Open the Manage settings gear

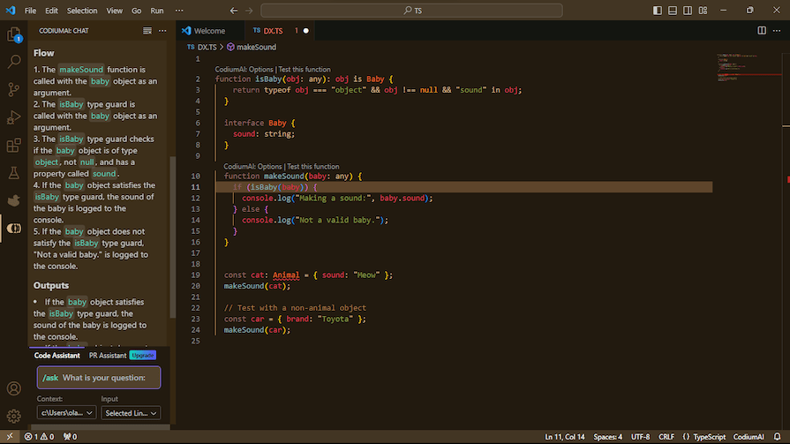click(14, 415)
